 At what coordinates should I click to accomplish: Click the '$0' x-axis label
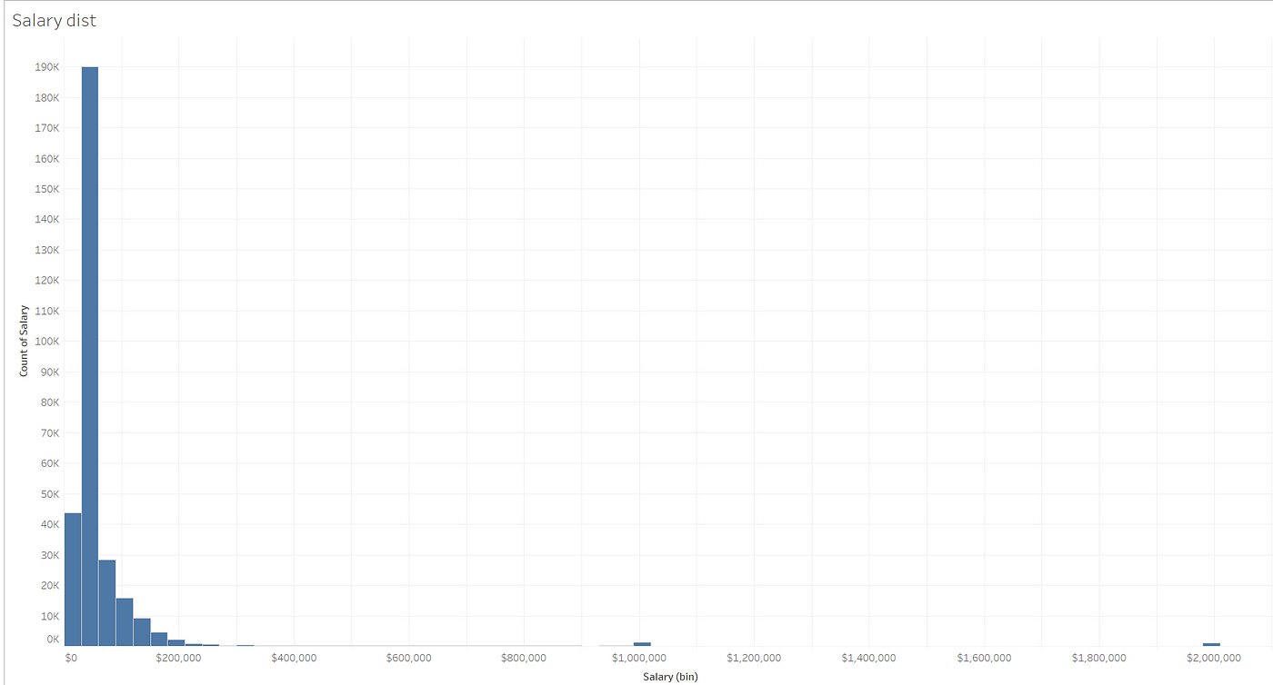pyautogui.click(x=72, y=657)
